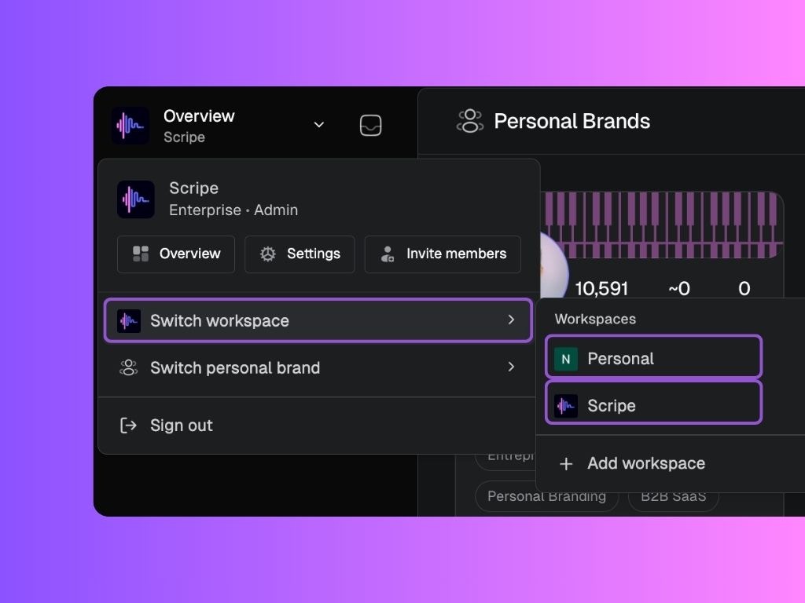The width and height of the screenshot is (805, 603).
Task: Expand the Overview workspace dropdown chevron
Action: pyautogui.click(x=319, y=125)
